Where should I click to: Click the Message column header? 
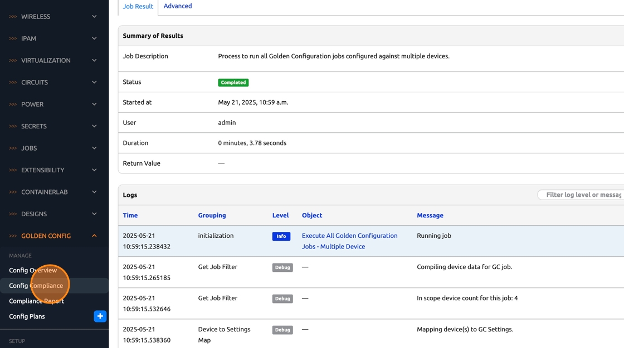tap(430, 215)
